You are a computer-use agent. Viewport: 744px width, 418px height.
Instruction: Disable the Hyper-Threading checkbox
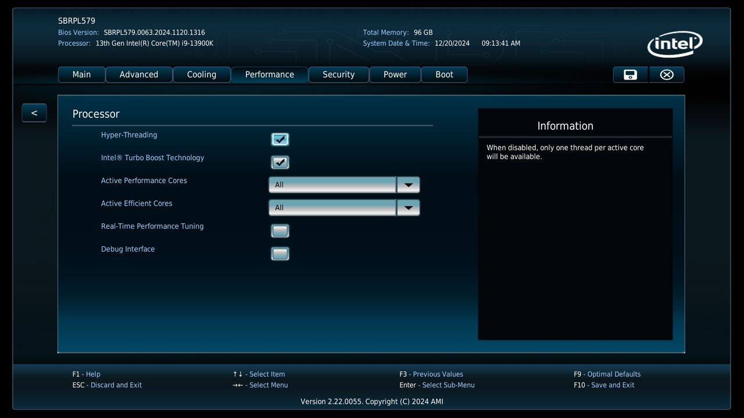point(280,139)
